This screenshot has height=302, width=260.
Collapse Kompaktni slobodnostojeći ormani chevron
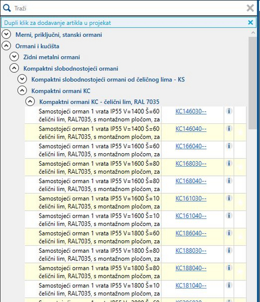pos(14,68)
